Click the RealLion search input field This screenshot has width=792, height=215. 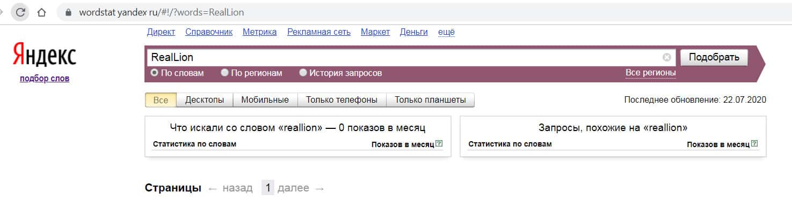(403, 57)
